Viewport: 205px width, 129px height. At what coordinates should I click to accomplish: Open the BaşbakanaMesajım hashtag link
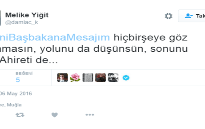[x=55, y=38]
